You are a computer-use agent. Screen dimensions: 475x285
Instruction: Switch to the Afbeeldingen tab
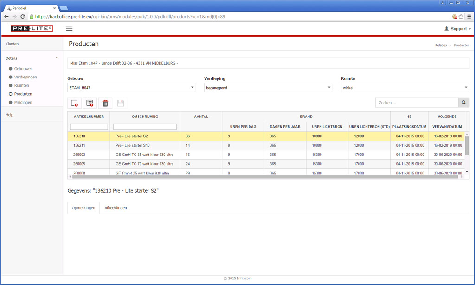(x=116, y=208)
